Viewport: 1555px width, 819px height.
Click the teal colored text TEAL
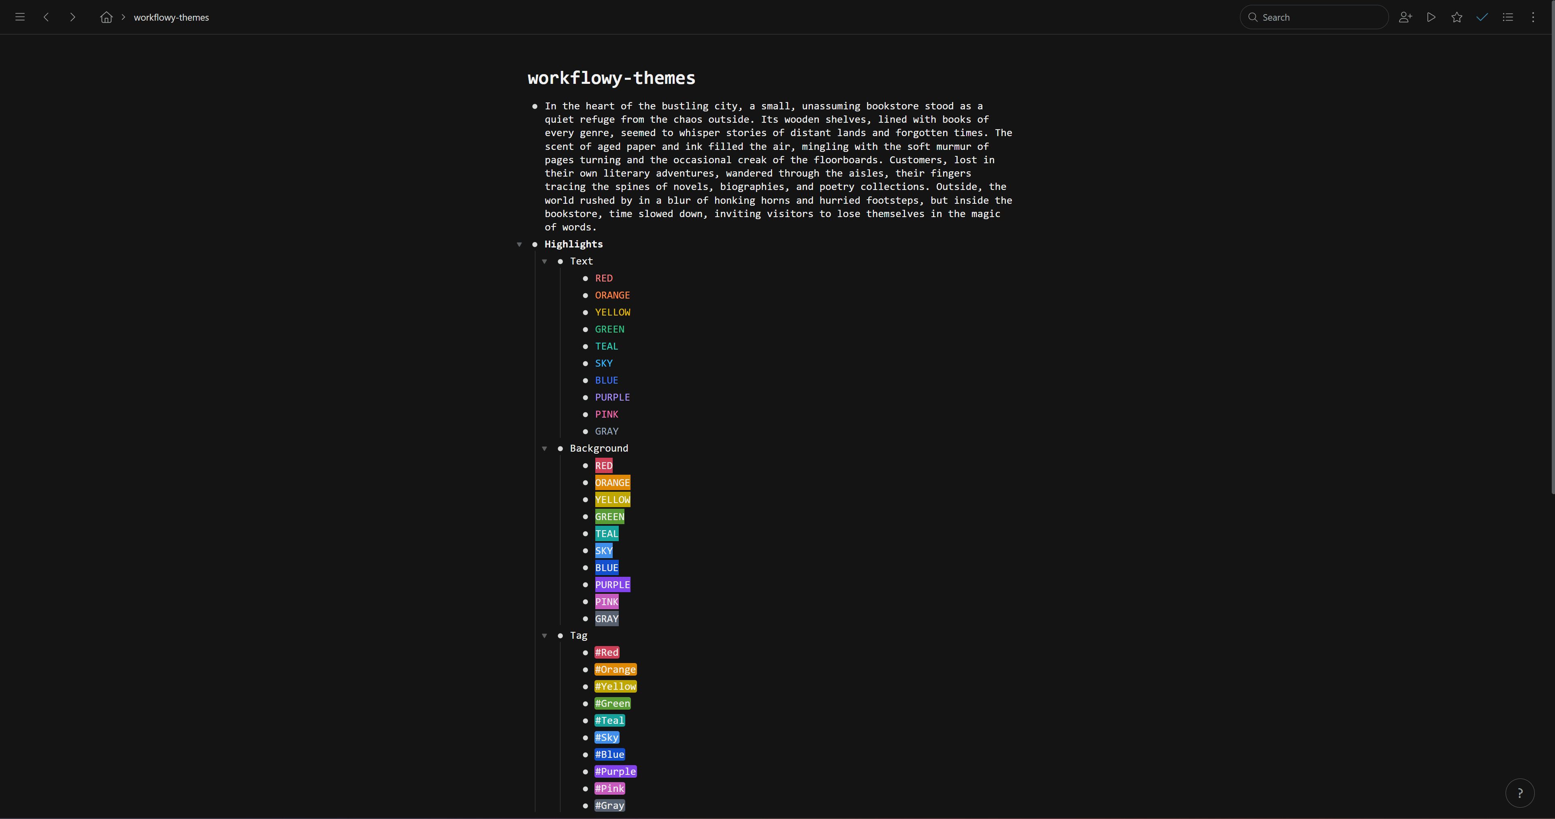coord(607,346)
